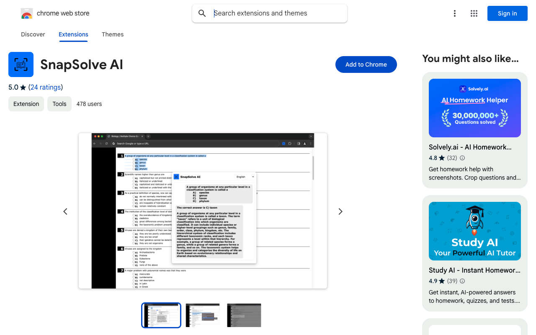Click the Tools category chip
Image resolution: width=536 pixels, height=335 pixels.
point(59,104)
